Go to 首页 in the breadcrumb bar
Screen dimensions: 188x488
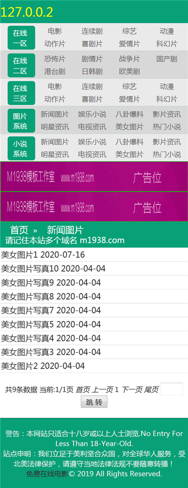(x=19, y=230)
